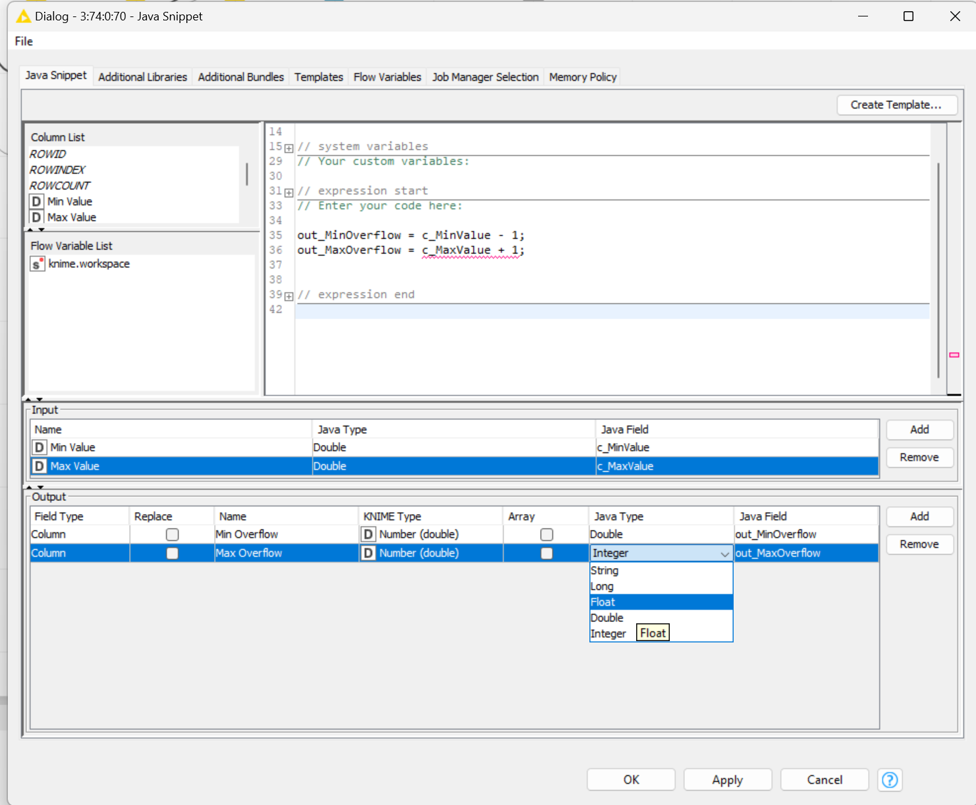Click the pink error marker beside the editor
976x805 pixels.
pyautogui.click(x=954, y=355)
